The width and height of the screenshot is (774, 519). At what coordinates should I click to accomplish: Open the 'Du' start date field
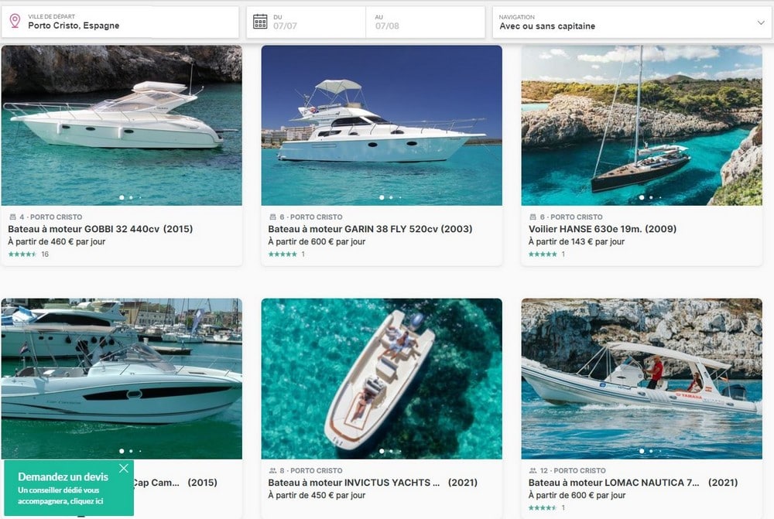point(306,22)
